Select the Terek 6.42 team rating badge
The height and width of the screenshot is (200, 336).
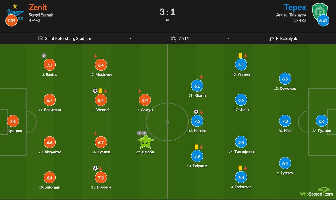click(323, 20)
